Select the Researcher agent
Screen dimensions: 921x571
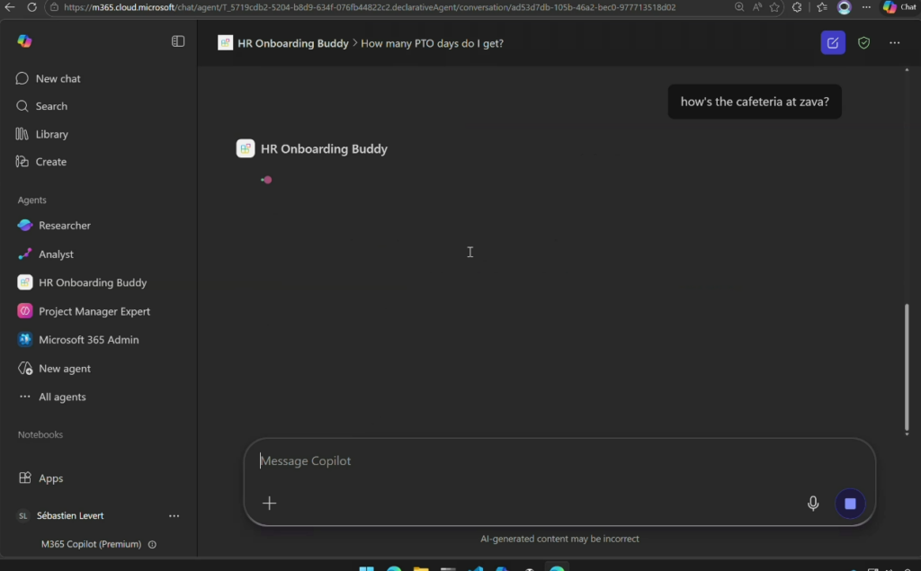pyautogui.click(x=54, y=226)
